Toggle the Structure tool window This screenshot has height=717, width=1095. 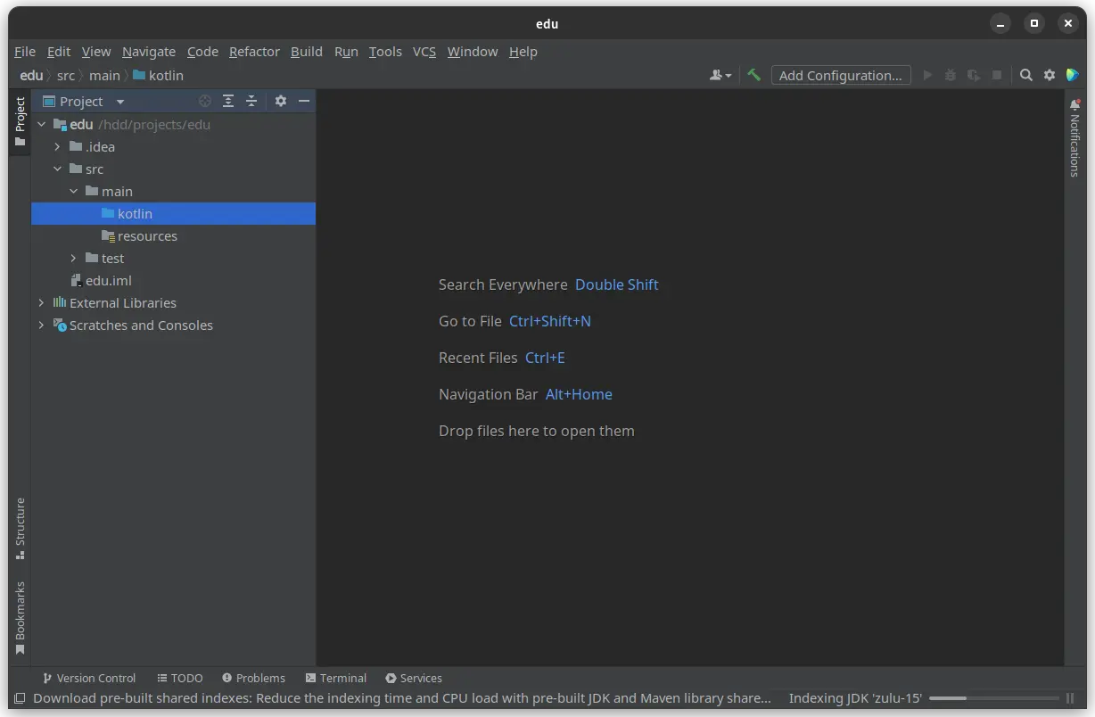point(20,528)
